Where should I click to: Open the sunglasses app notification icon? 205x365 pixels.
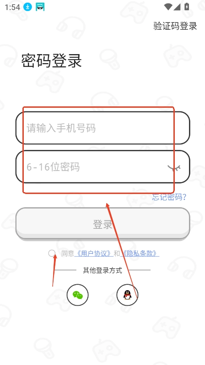click(x=40, y=7)
